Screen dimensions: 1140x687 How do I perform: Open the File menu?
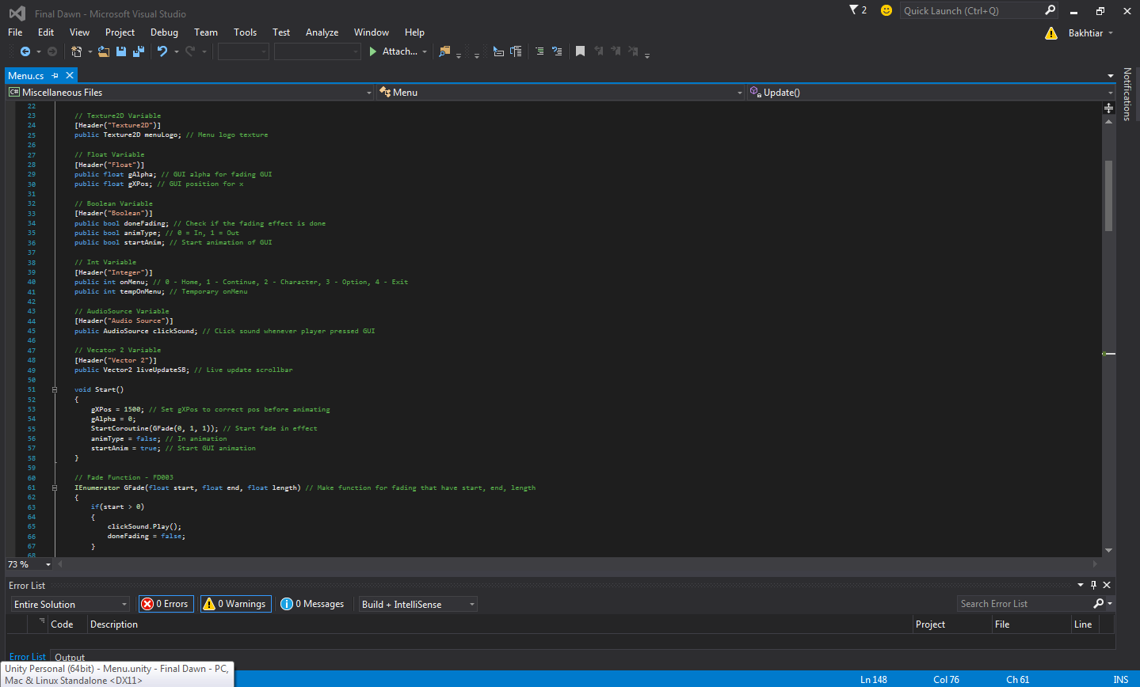(x=15, y=32)
